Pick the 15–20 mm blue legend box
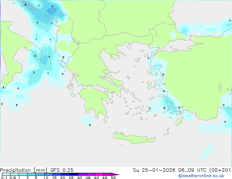 (x=57, y=174)
